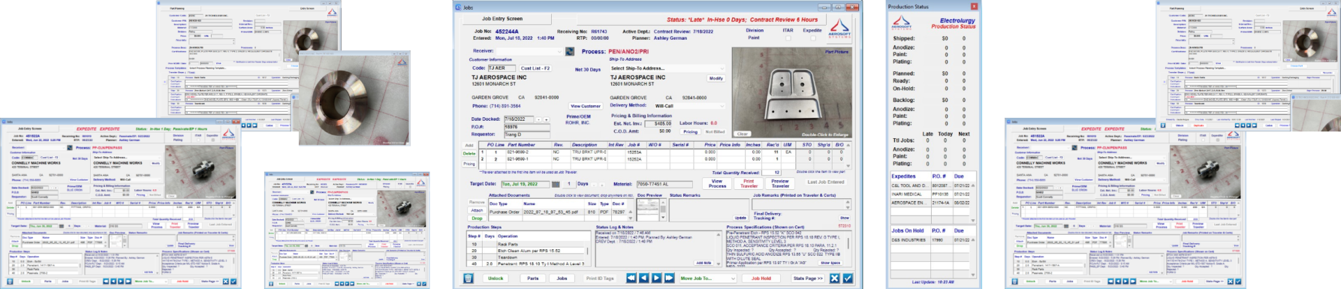
Task: Click the blue checkmark save icon
Action: click(x=847, y=278)
